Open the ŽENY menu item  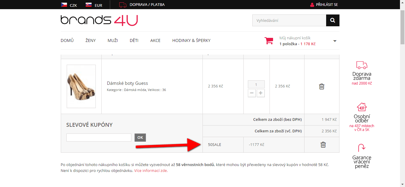point(91,40)
